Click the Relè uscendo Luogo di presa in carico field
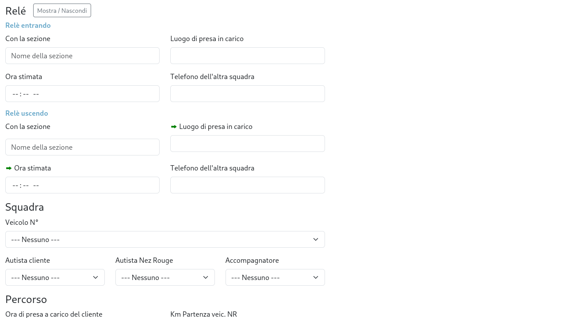The height and width of the screenshot is (318, 566). pos(247,144)
